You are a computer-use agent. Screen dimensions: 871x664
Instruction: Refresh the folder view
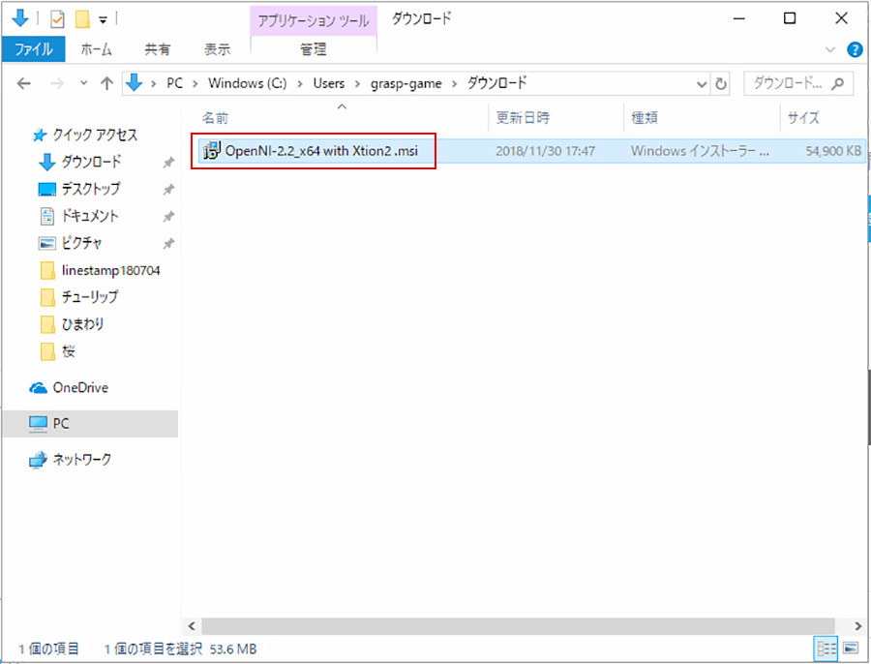click(720, 84)
